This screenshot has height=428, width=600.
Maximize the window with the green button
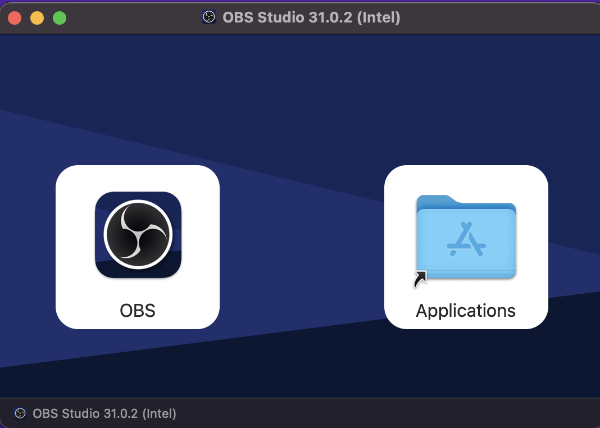[60, 18]
